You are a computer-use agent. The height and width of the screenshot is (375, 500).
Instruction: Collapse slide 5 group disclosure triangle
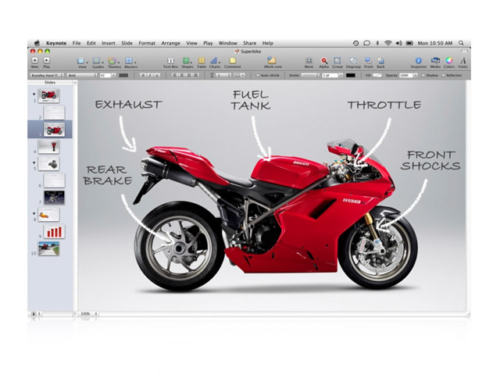(34, 162)
